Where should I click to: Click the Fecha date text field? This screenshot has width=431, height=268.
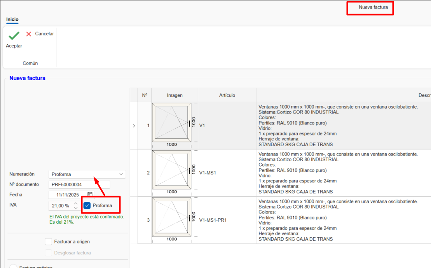tap(67, 195)
